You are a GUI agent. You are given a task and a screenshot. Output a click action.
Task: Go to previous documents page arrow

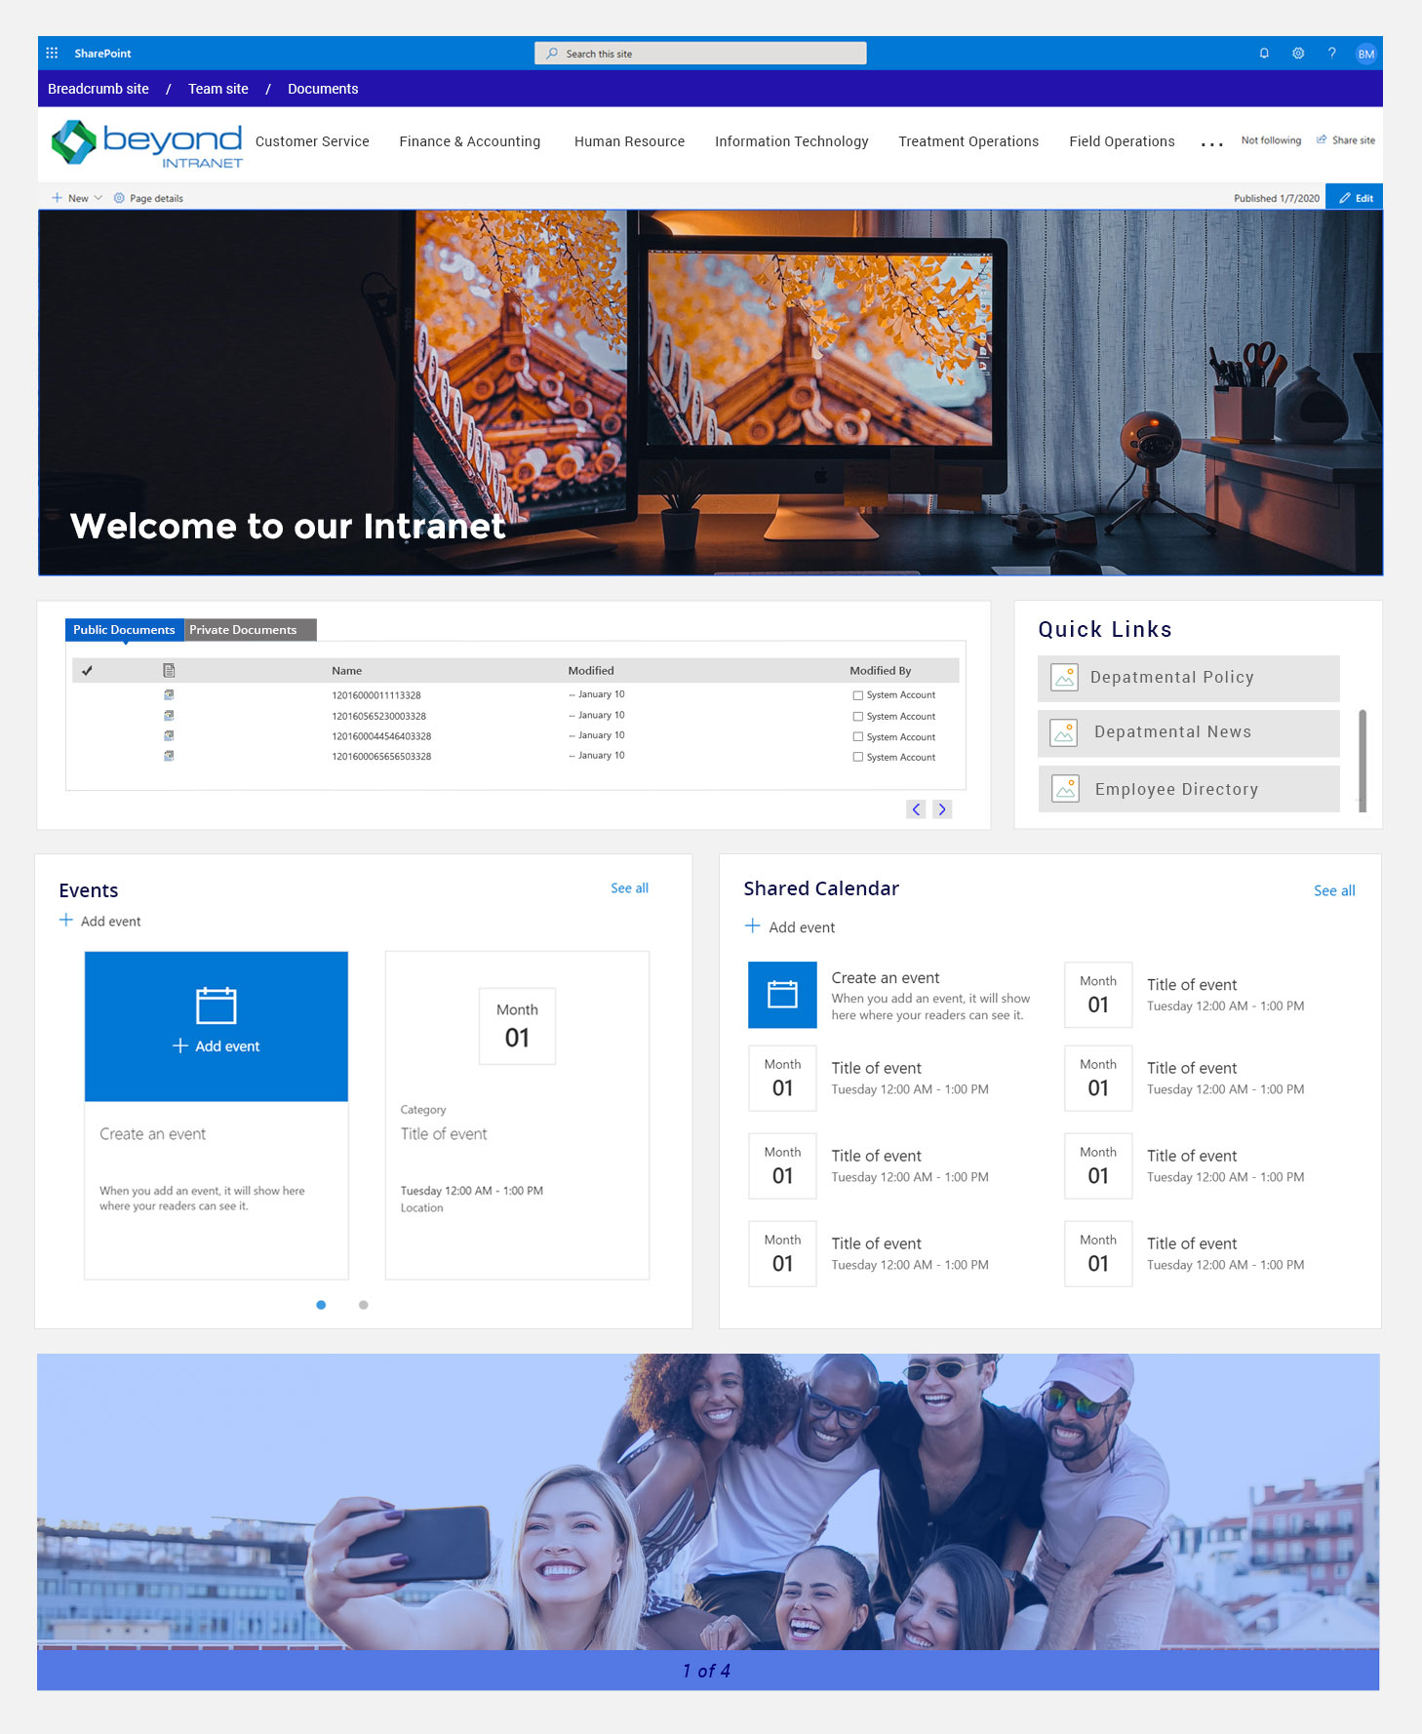click(x=916, y=809)
